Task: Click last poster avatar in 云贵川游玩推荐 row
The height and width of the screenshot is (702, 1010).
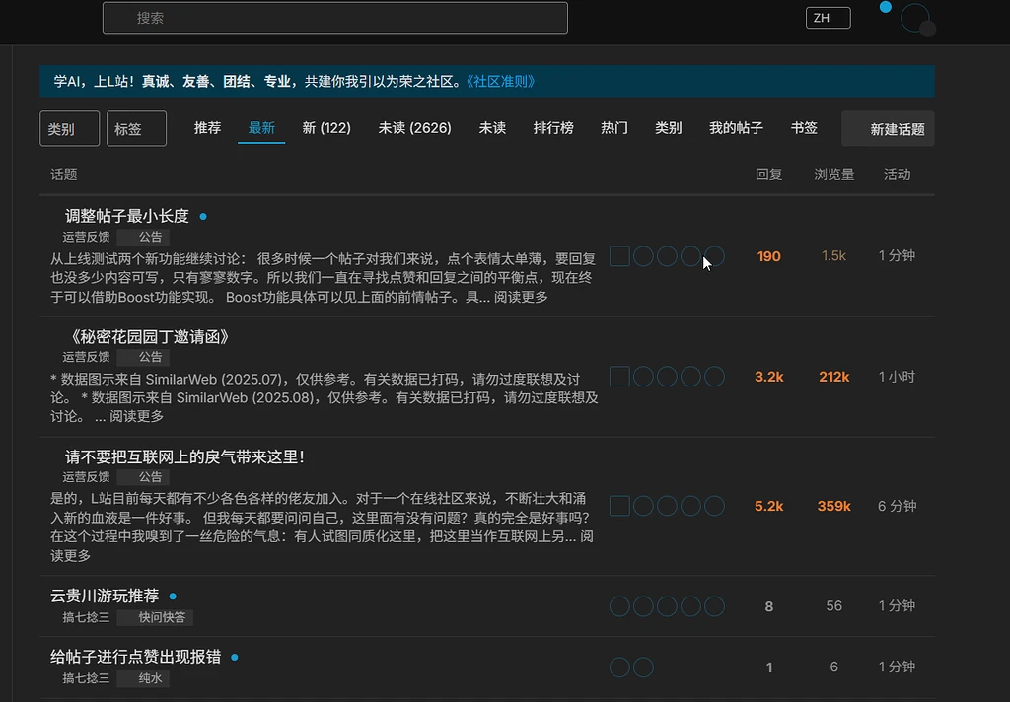Action: [x=714, y=606]
